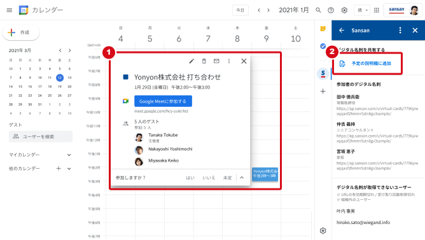Click guest Tanaka Tokube
The width and height of the screenshot is (425, 240).
[163, 135]
